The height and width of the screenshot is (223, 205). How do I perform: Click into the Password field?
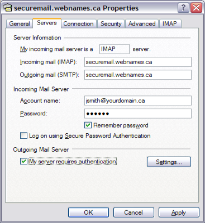coord(138,113)
